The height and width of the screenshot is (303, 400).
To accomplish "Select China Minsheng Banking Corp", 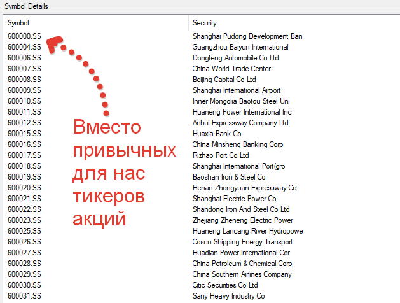I will [x=238, y=144].
